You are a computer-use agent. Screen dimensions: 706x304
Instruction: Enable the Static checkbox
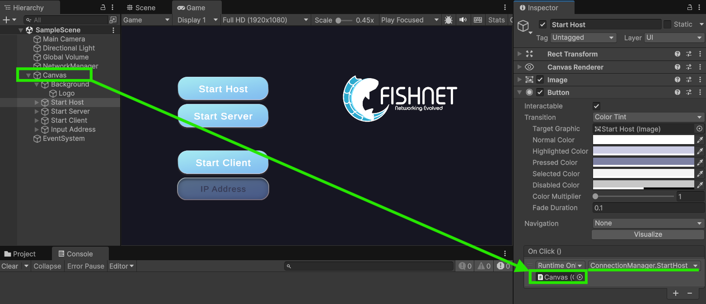pyautogui.click(x=667, y=24)
